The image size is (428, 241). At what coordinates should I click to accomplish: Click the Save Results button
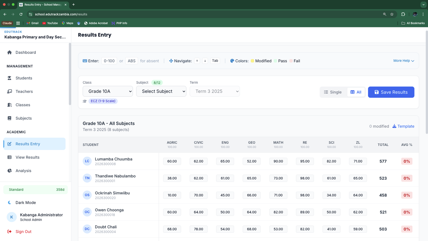[391, 92]
